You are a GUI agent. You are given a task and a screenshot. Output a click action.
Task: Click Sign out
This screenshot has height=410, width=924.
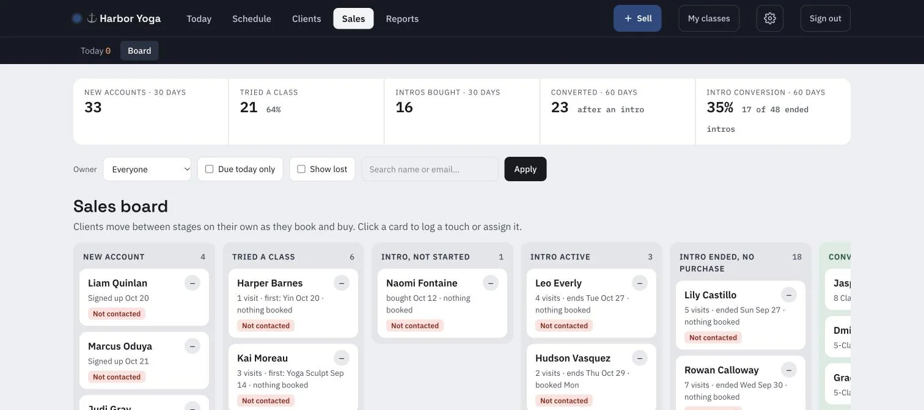tap(826, 18)
